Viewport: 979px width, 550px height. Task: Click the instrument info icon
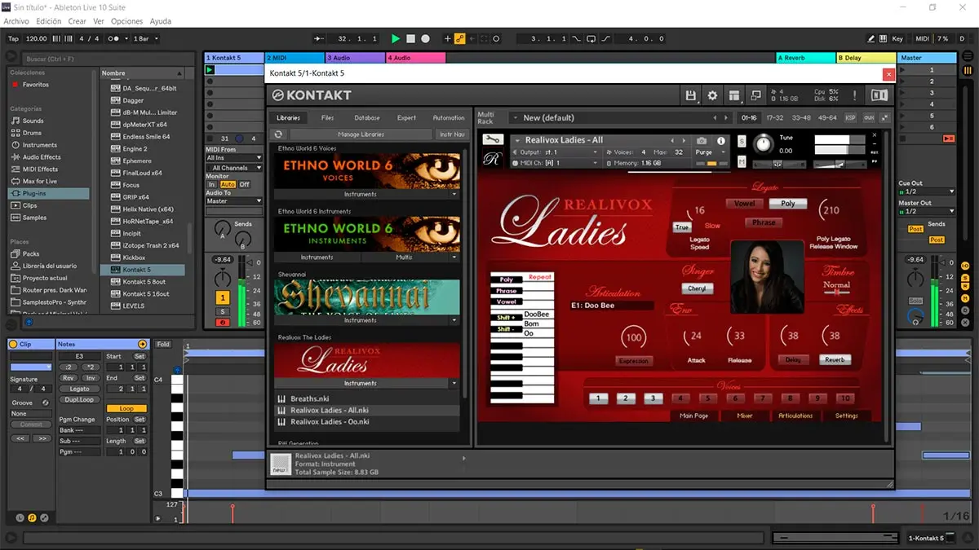721,140
